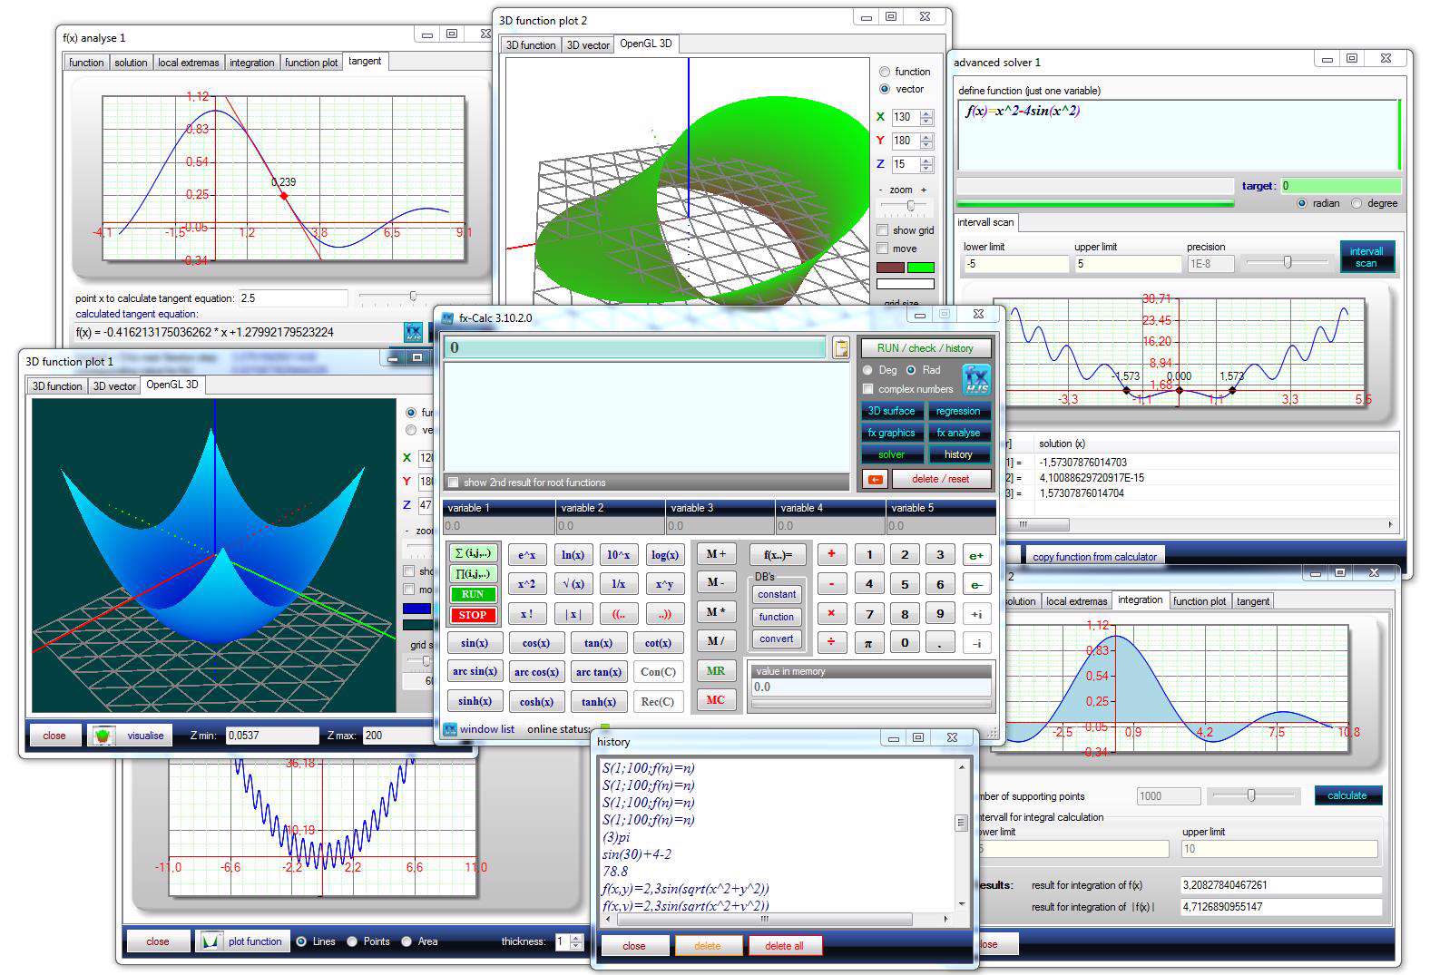Click horizontal scrollbar under solver solutions list
This screenshot has height=975, width=1430.
pos(1201,524)
